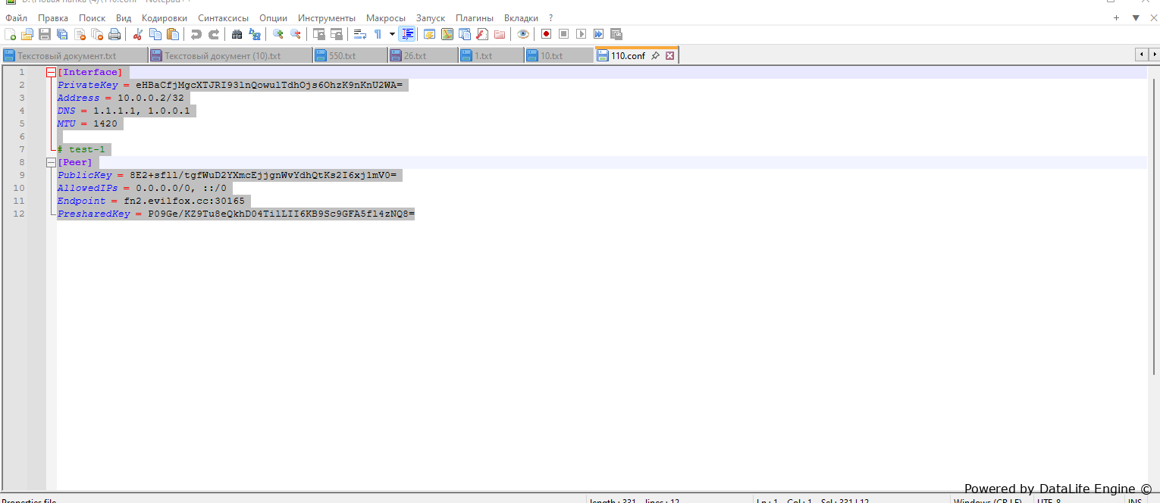Zoom out of the editor text
The image size is (1160, 503).
pos(296,34)
